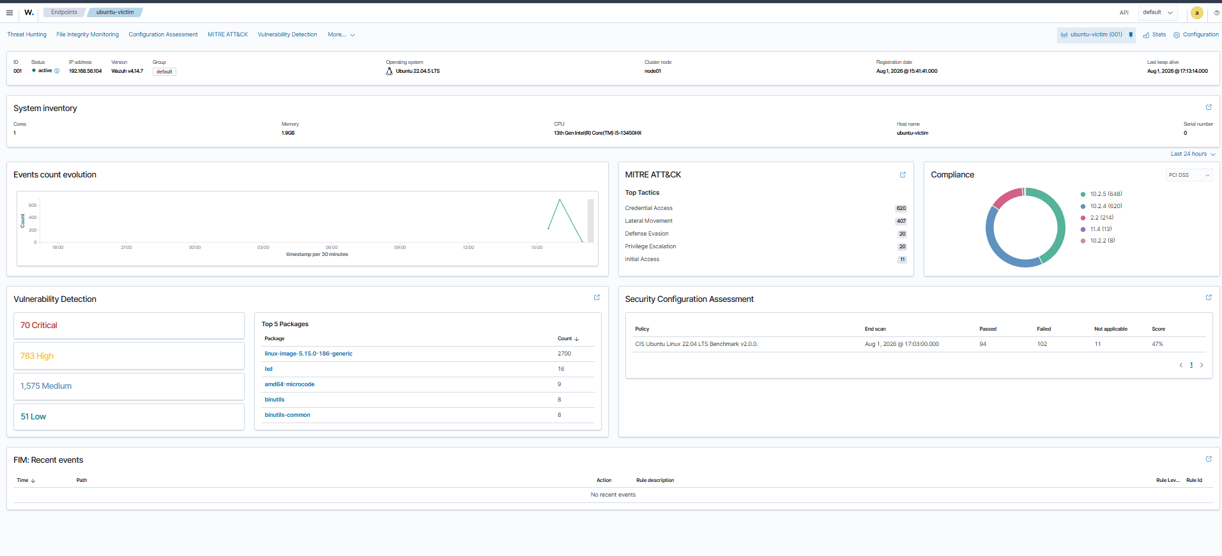Screen dimensions: 1222x556
Task: Click the Linux penguin OS icon
Action: point(389,71)
